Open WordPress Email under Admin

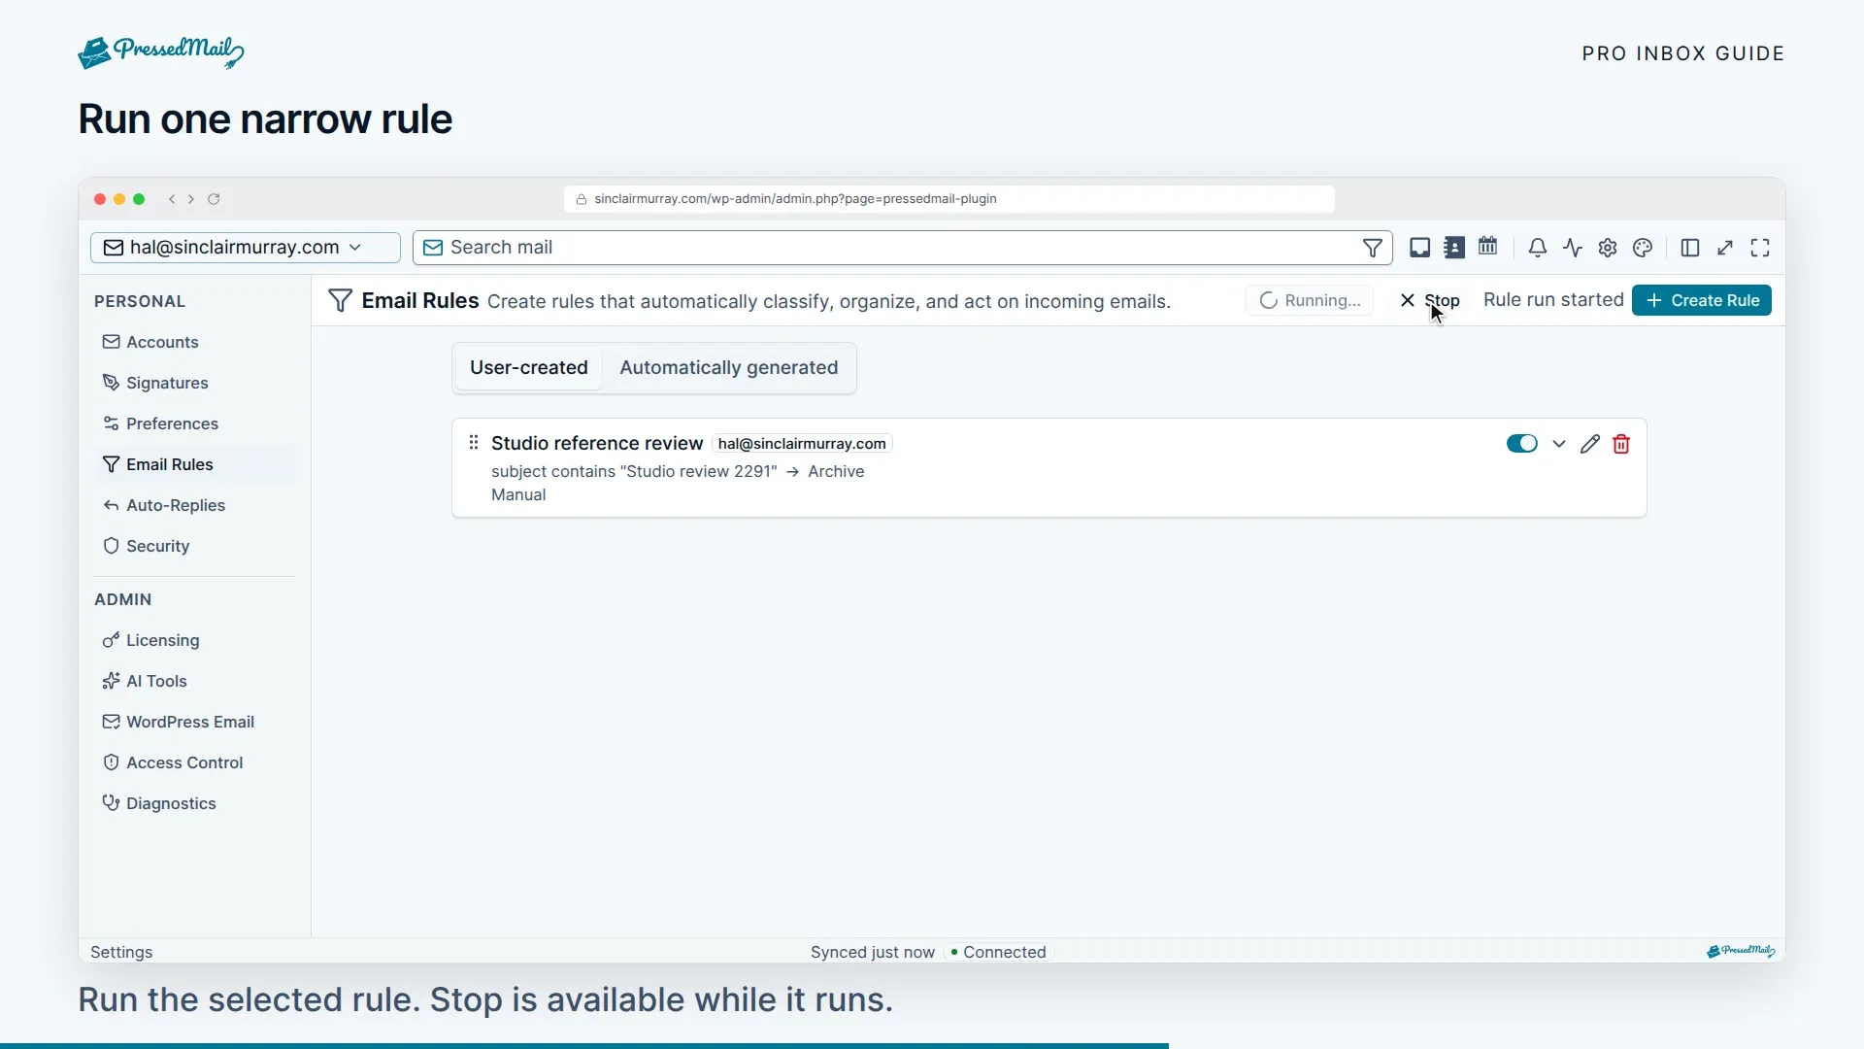click(194, 722)
